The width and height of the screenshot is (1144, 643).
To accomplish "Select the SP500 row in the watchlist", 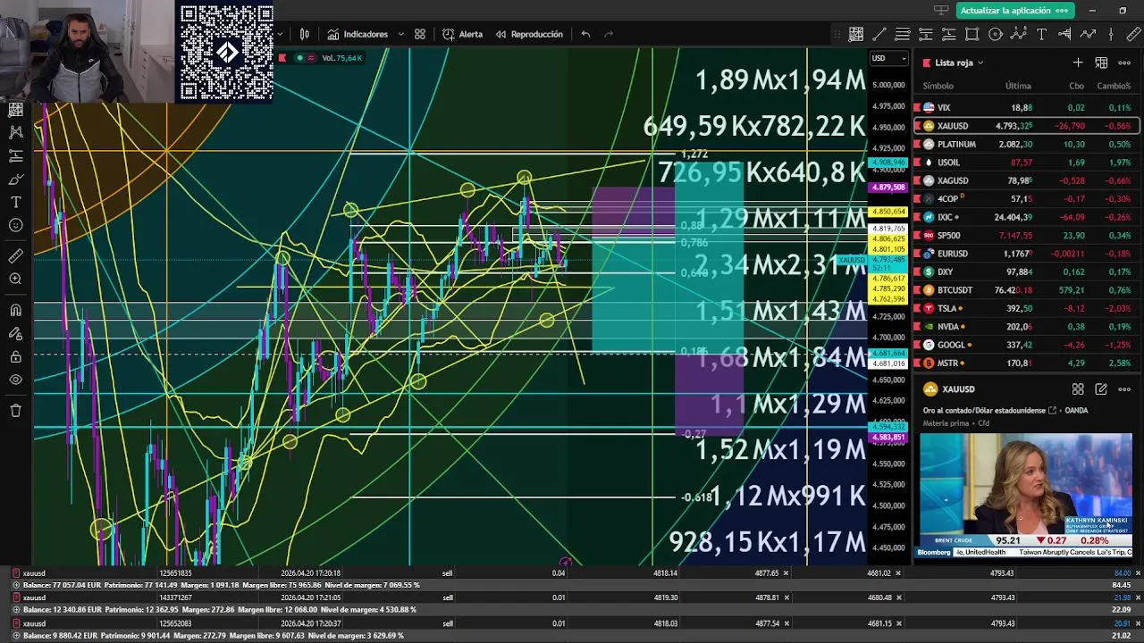I will (1026, 236).
